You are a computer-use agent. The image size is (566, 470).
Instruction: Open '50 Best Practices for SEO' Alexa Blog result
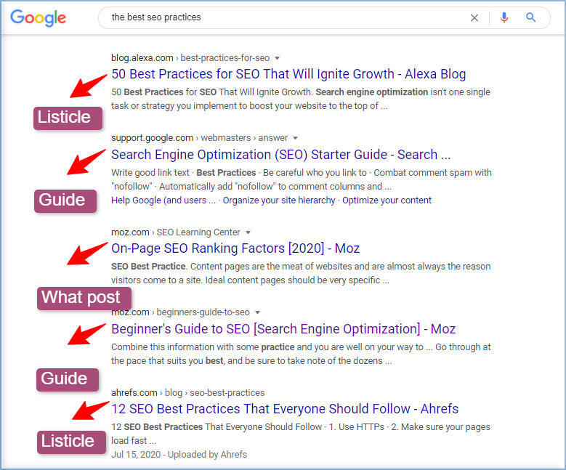288,74
